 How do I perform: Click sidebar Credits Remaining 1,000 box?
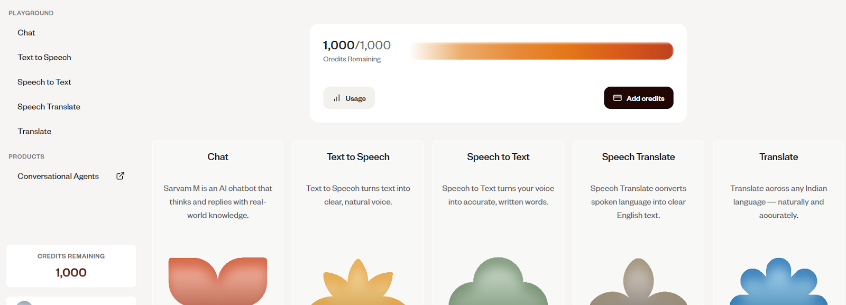click(71, 266)
